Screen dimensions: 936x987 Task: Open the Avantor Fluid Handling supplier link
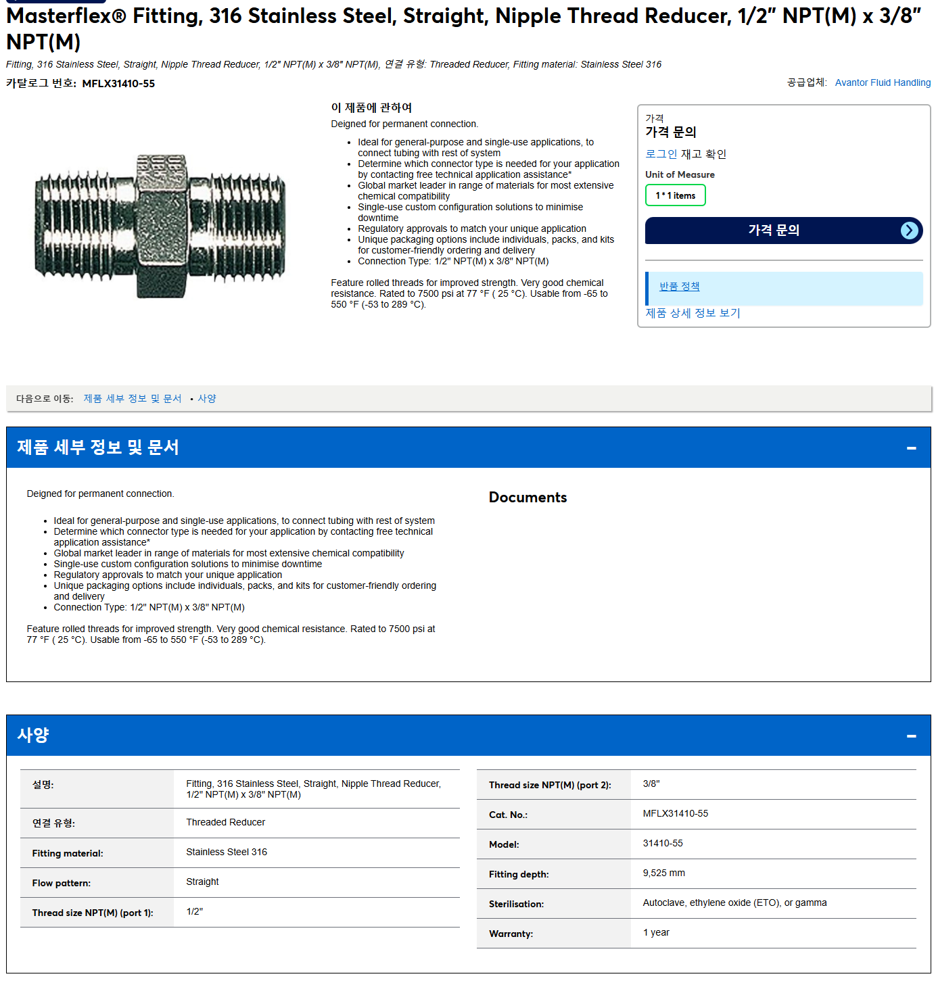pos(883,82)
